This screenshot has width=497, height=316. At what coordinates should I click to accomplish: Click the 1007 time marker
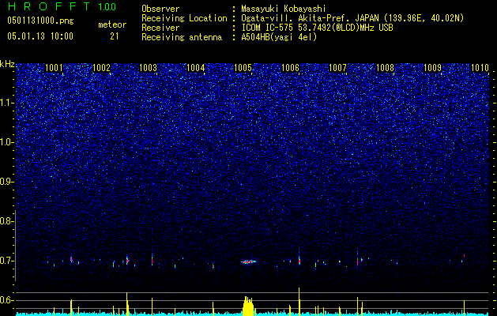(x=338, y=68)
